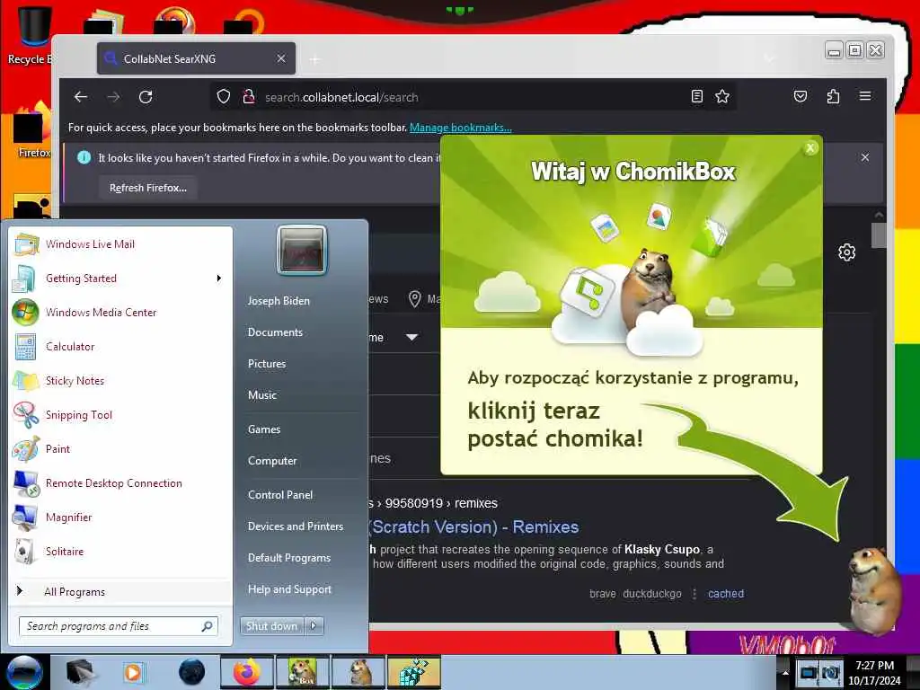Open Devices and Printers

tap(295, 526)
